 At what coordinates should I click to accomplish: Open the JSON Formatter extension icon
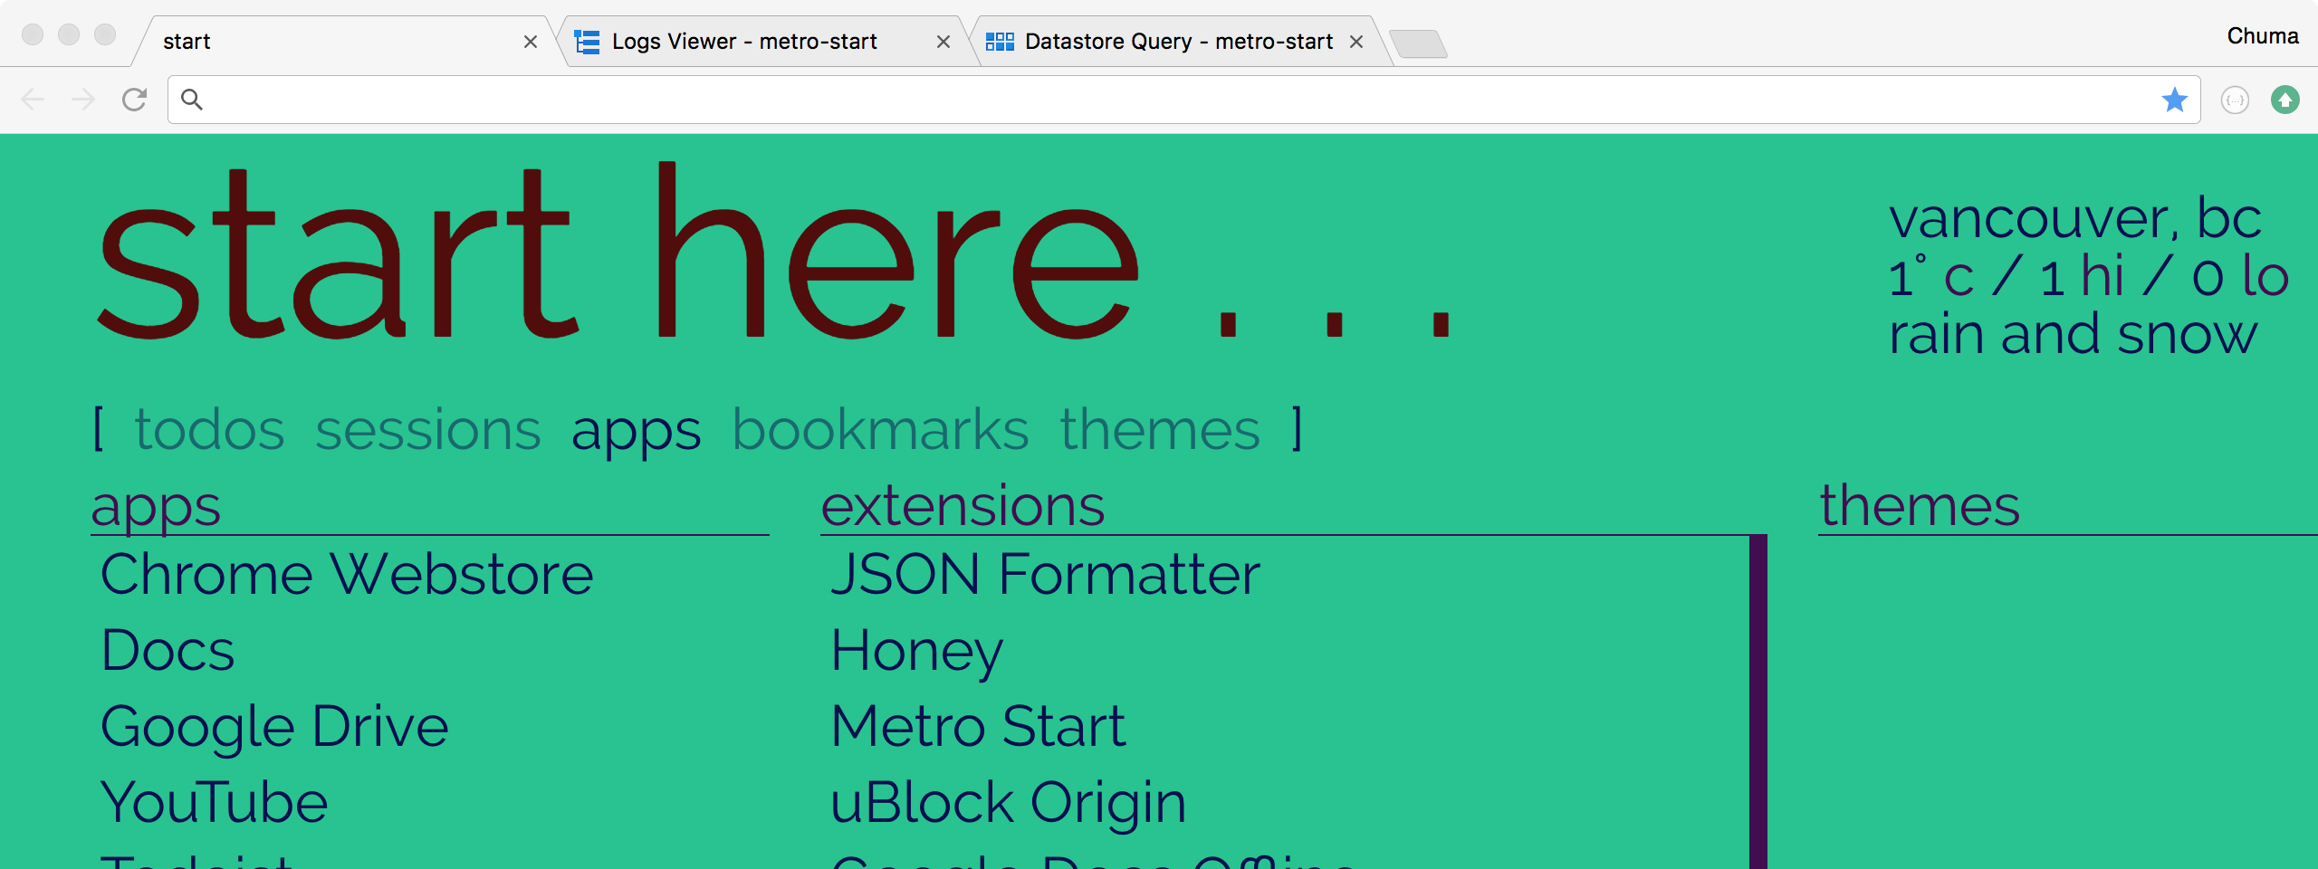click(x=2235, y=100)
